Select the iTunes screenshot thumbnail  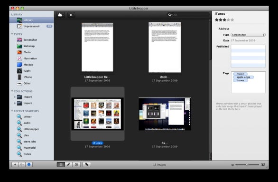pyautogui.click(x=98, y=114)
